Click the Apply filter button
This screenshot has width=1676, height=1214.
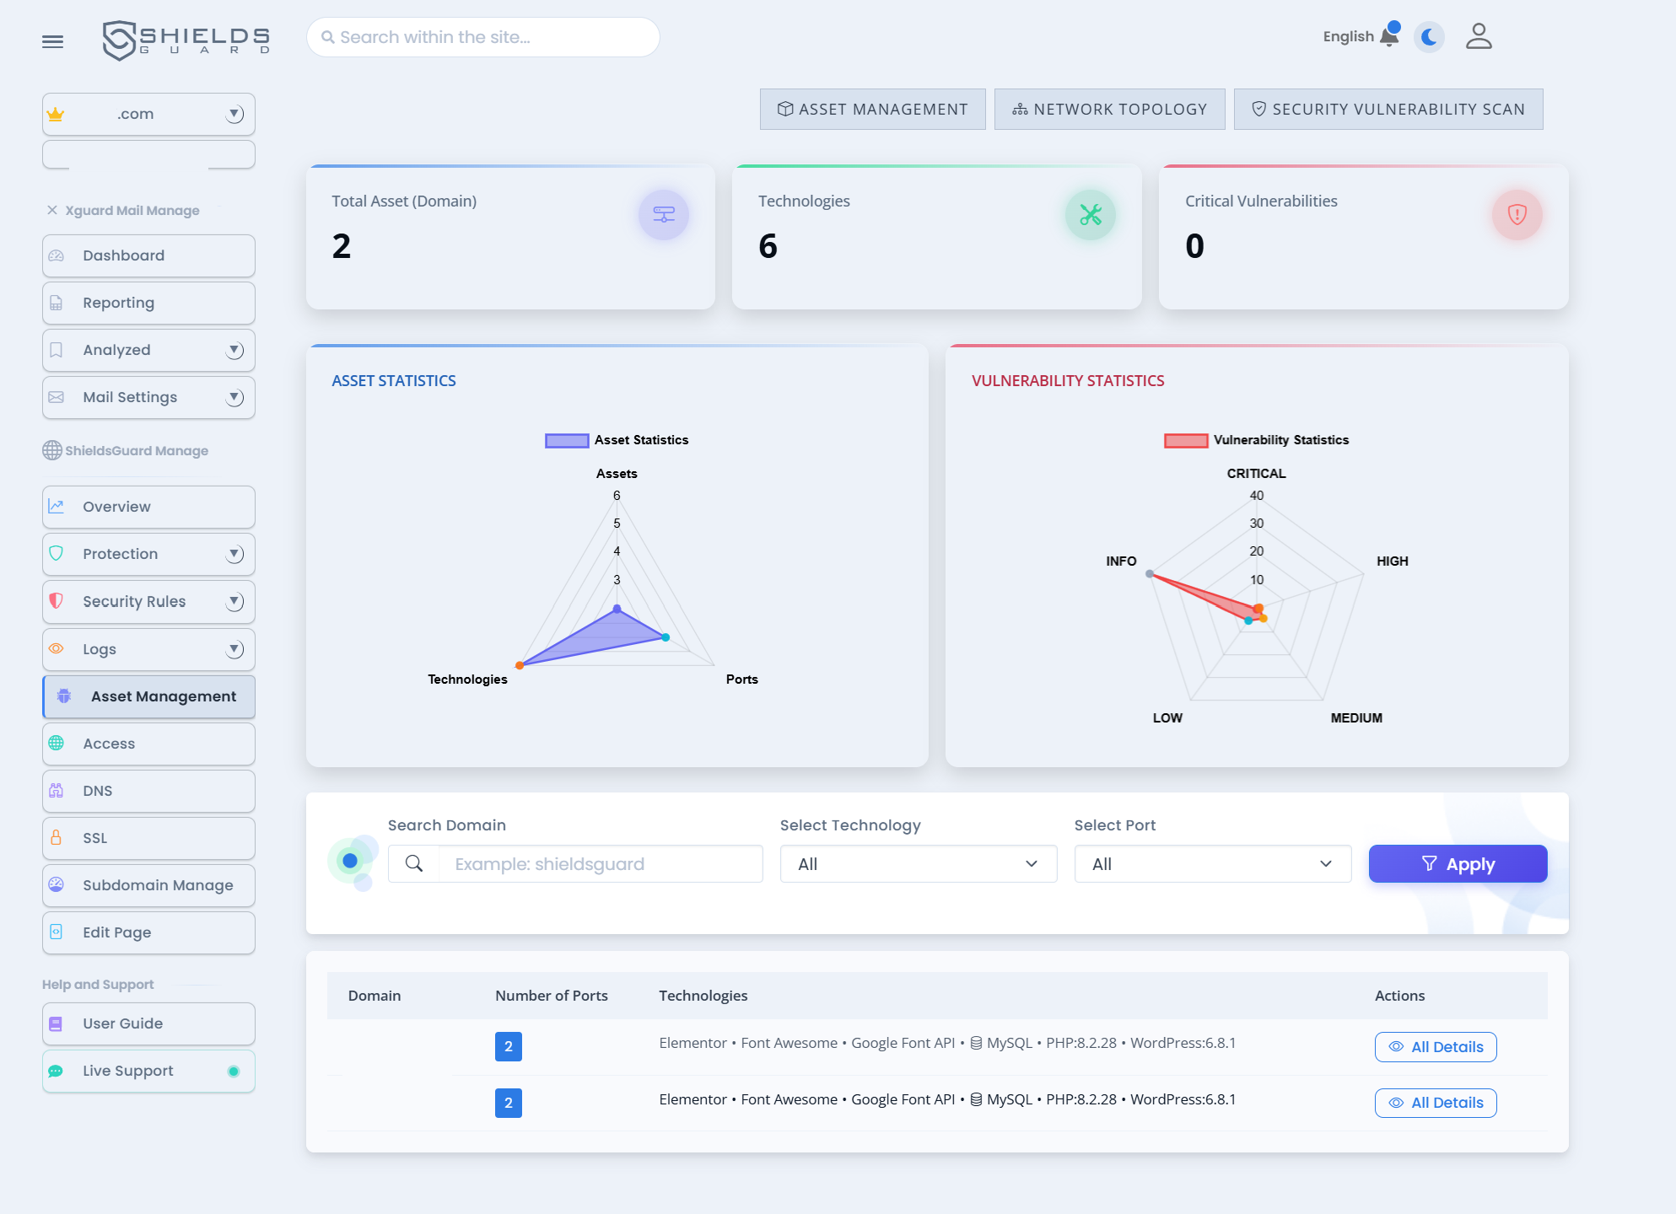click(1457, 863)
